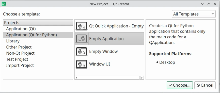Click the horizontal scrollbar track of templates
220x93 pixels.
[109, 78]
